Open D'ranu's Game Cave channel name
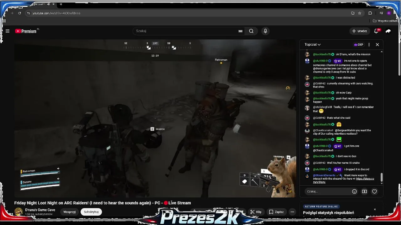This screenshot has width=401, height=225. coord(40,210)
